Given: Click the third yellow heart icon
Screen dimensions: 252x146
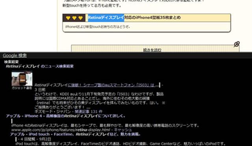Looking at the screenshot, I should (80, 18).
